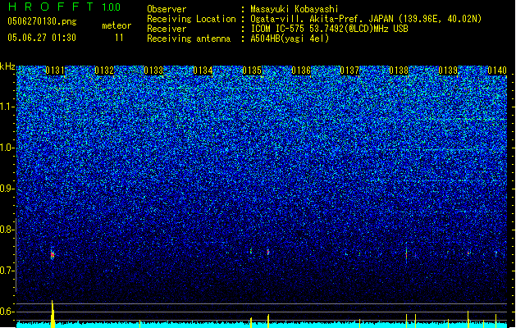Click the meteor count value 11
Viewport: 516px width, 328px height.
pyautogui.click(x=119, y=38)
